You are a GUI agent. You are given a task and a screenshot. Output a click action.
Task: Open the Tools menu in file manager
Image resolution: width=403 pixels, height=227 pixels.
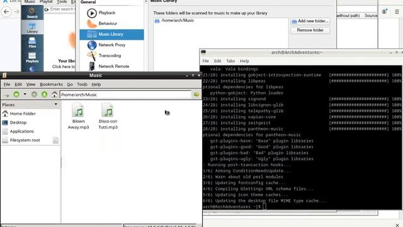82,84
